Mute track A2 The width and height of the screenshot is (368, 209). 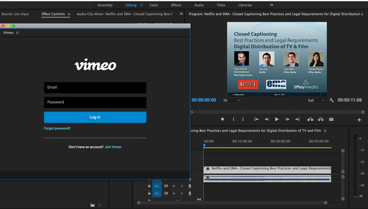click(174, 186)
